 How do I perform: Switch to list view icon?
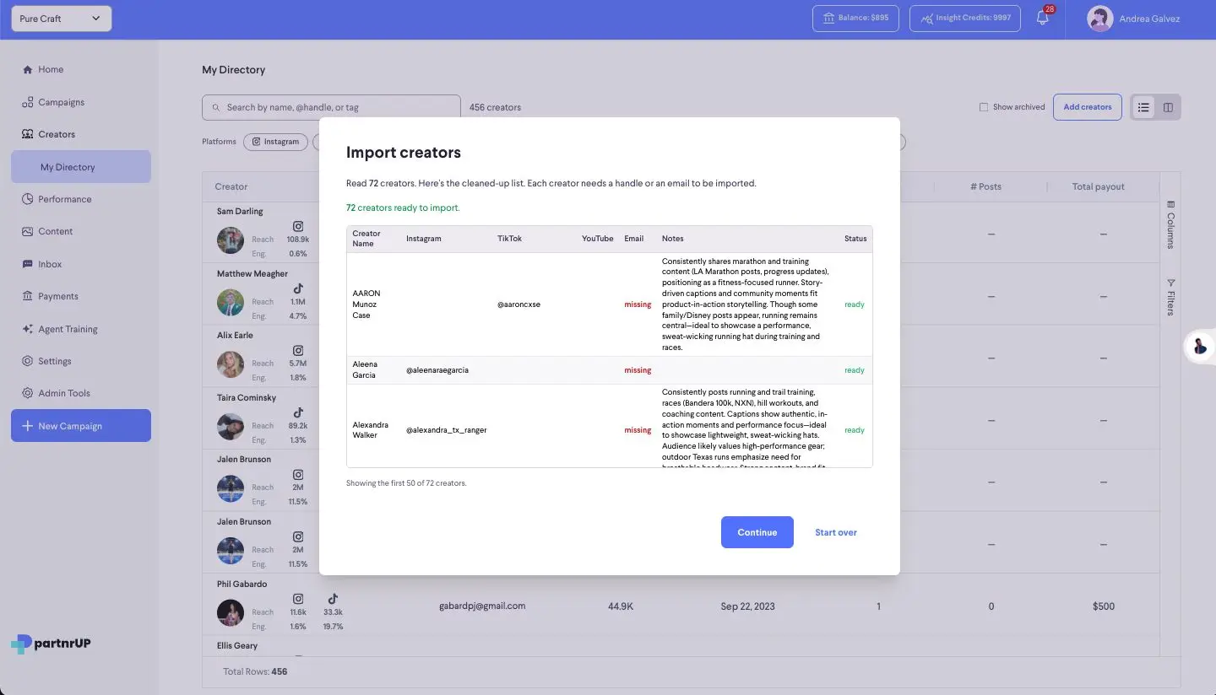tap(1143, 107)
